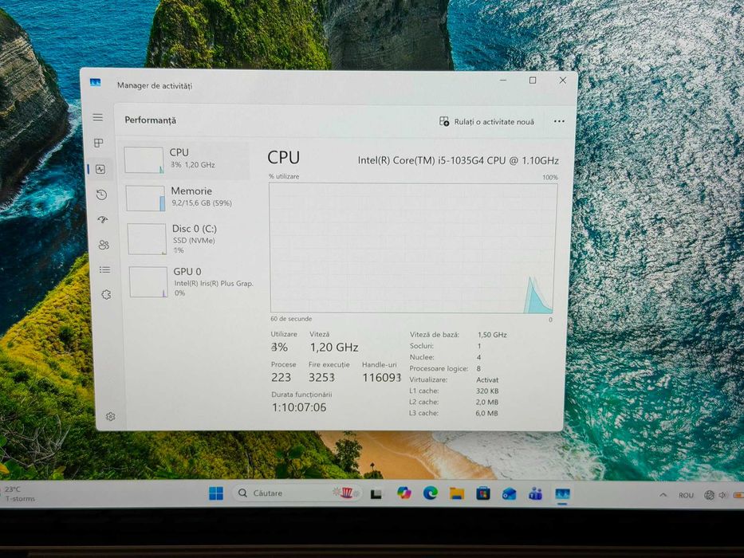Image resolution: width=744 pixels, height=558 pixels.
Task: Click the 'Performanță' page heading
Action: [151, 120]
